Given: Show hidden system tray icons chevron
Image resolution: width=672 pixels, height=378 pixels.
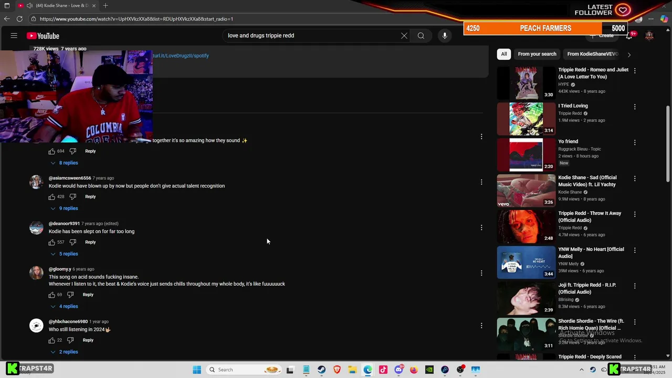Looking at the screenshot, I should coord(581,370).
